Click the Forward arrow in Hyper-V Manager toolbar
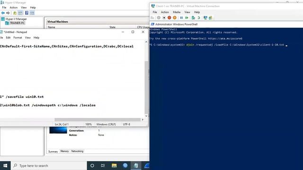Viewport: 303px width, 170px height. pyautogui.click(x=8, y=13)
